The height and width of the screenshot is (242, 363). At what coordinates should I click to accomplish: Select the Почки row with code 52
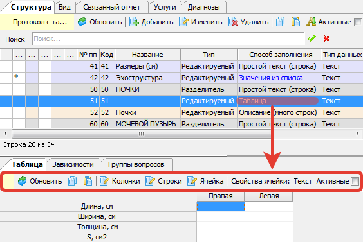[x=181, y=112]
